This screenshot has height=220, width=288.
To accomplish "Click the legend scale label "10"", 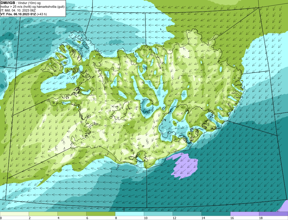I will (x=146, y=218).
